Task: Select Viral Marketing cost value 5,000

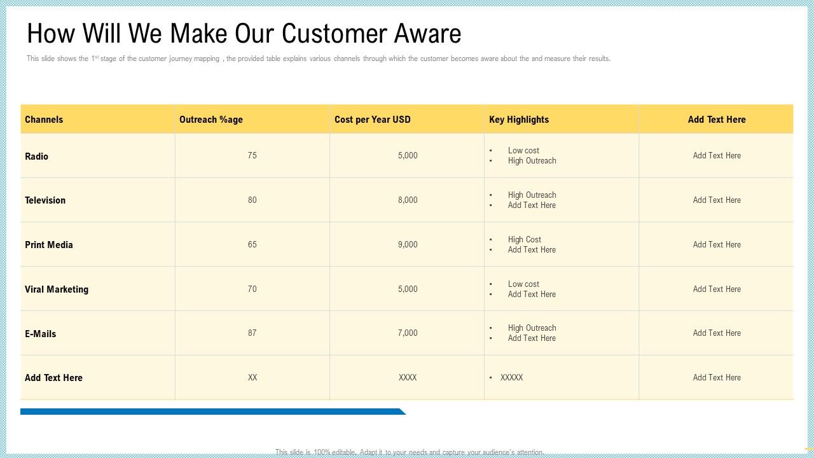Action: point(408,289)
